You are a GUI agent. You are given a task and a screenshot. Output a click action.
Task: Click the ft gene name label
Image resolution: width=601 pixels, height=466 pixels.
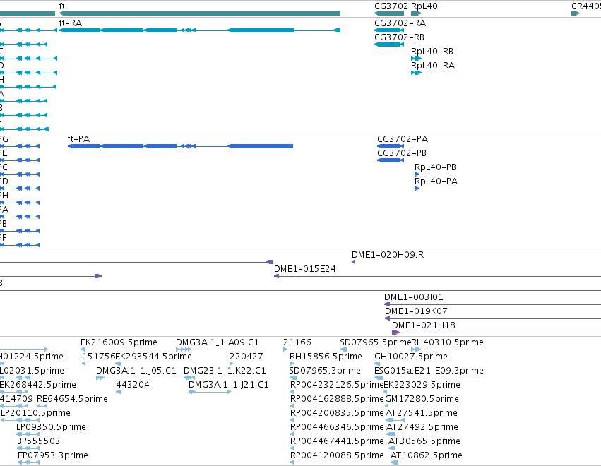tap(62, 6)
